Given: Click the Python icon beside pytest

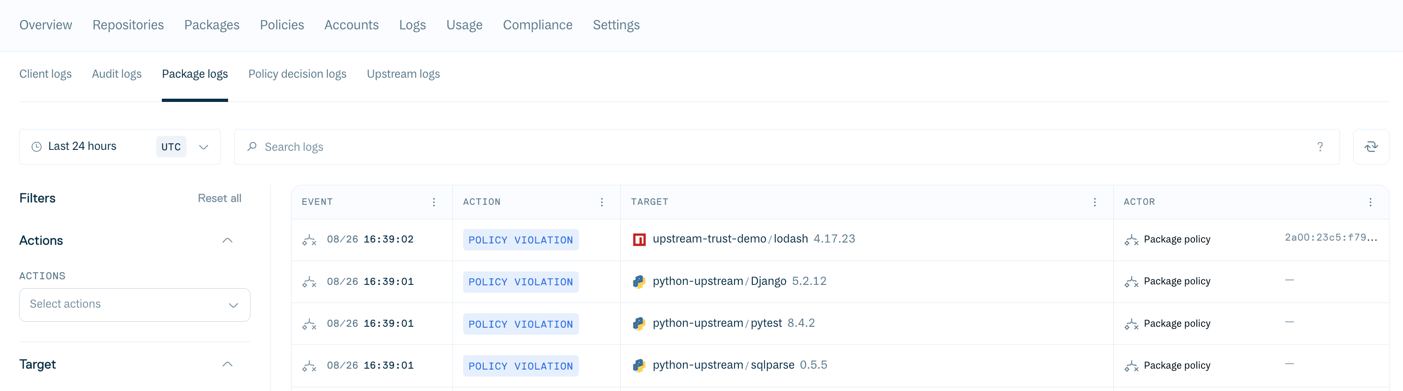Looking at the screenshot, I should [639, 324].
